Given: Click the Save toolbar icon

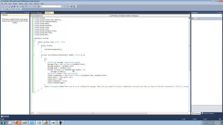Looking at the screenshot, I should pyautogui.click(x=11, y=7).
